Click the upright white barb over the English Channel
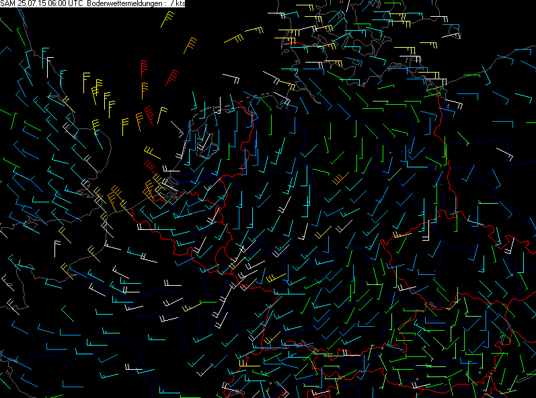Image resolution: width=536 pixels, height=398 pixels. pos(57,249)
